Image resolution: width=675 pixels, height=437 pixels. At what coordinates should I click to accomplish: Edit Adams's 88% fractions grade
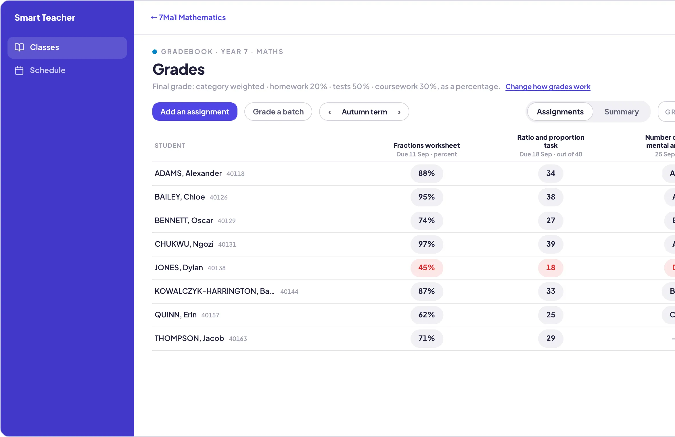click(427, 173)
